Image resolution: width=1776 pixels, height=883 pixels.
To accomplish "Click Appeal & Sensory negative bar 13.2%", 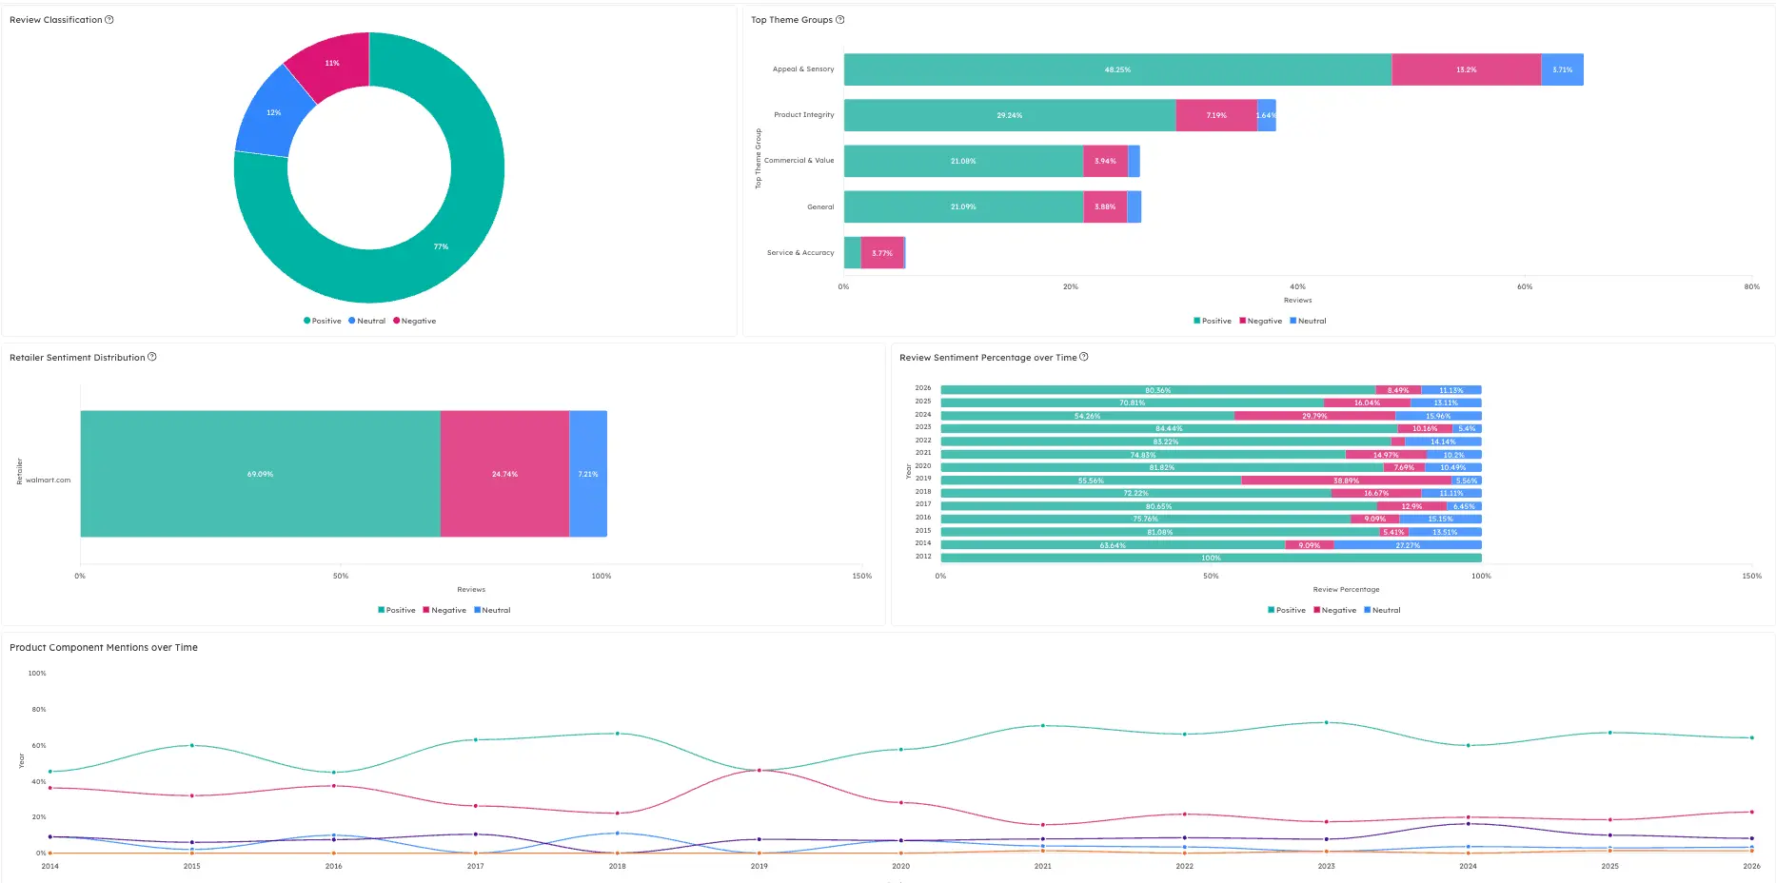I will click(1467, 69).
